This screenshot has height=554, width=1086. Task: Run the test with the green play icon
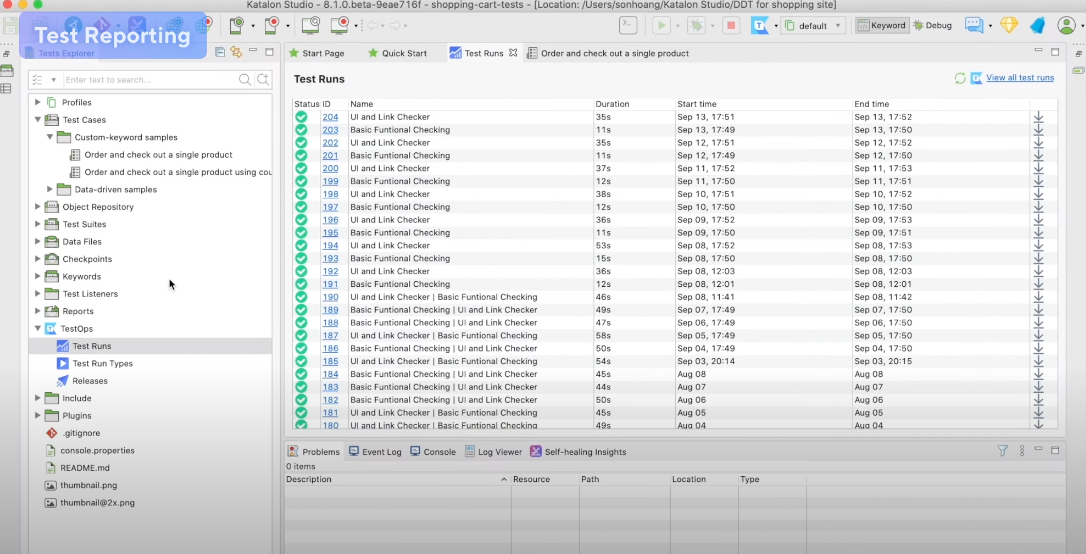661,25
